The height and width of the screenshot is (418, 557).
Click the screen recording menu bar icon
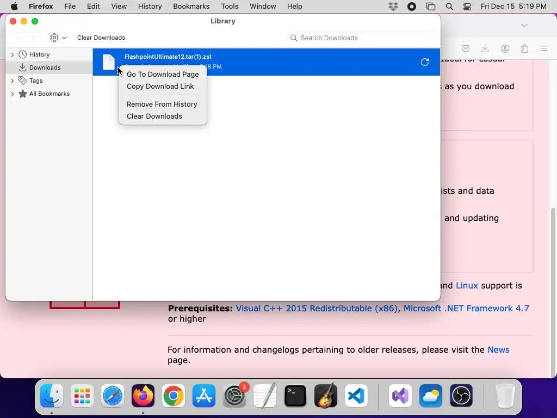(412, 7)
